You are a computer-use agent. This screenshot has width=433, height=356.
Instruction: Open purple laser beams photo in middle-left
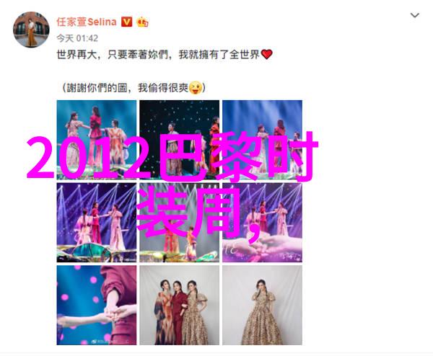tap(97, 223)
